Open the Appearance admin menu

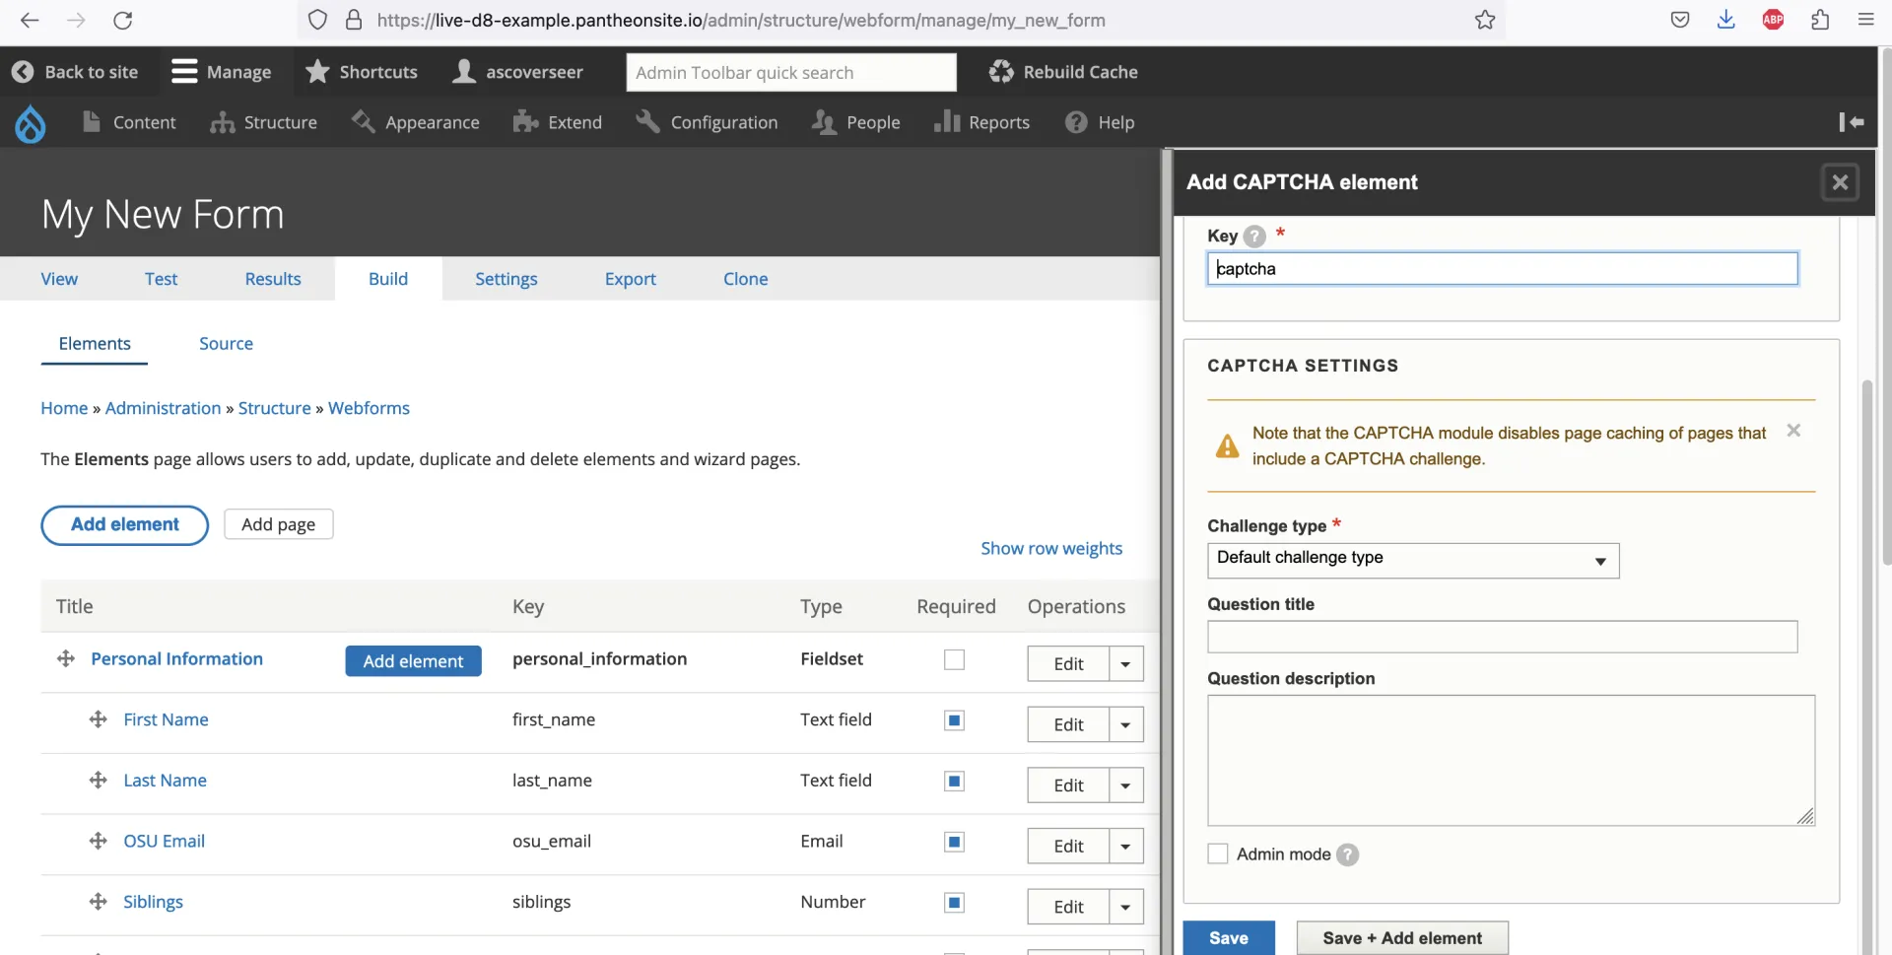coord(416,122)
